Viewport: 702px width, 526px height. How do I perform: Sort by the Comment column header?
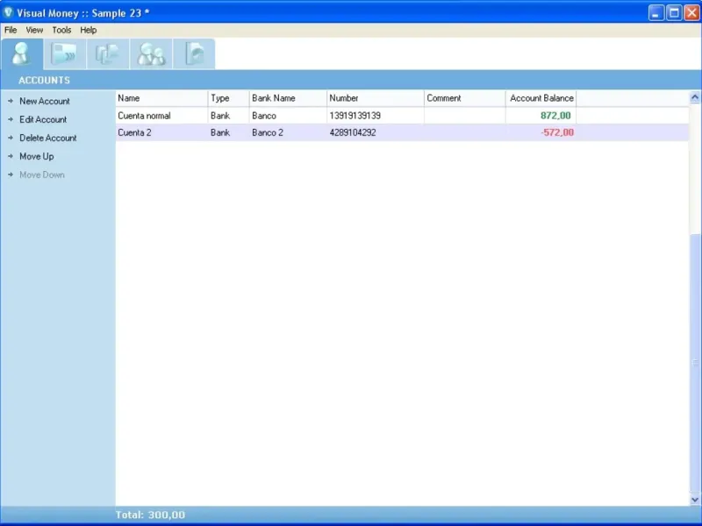465,98
